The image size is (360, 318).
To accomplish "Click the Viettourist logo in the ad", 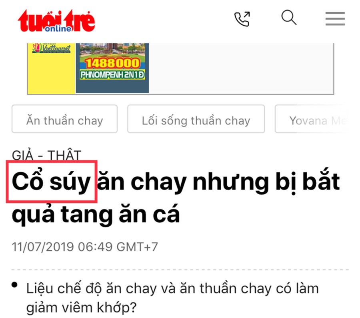I will [x=52, y=48].
